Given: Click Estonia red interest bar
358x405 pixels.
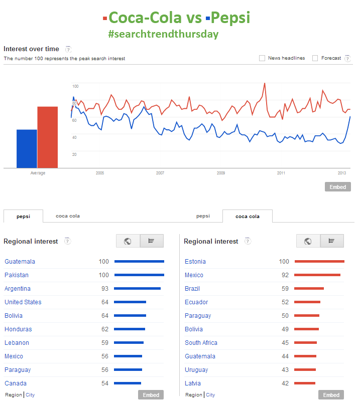Looking at the screenshot, I should click(319, 261).
